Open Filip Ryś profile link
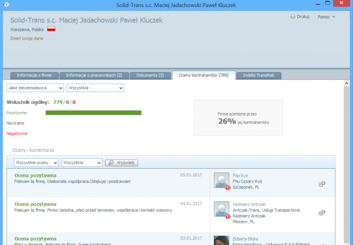This screenshot has height=245, width=353. click(240, 176)
